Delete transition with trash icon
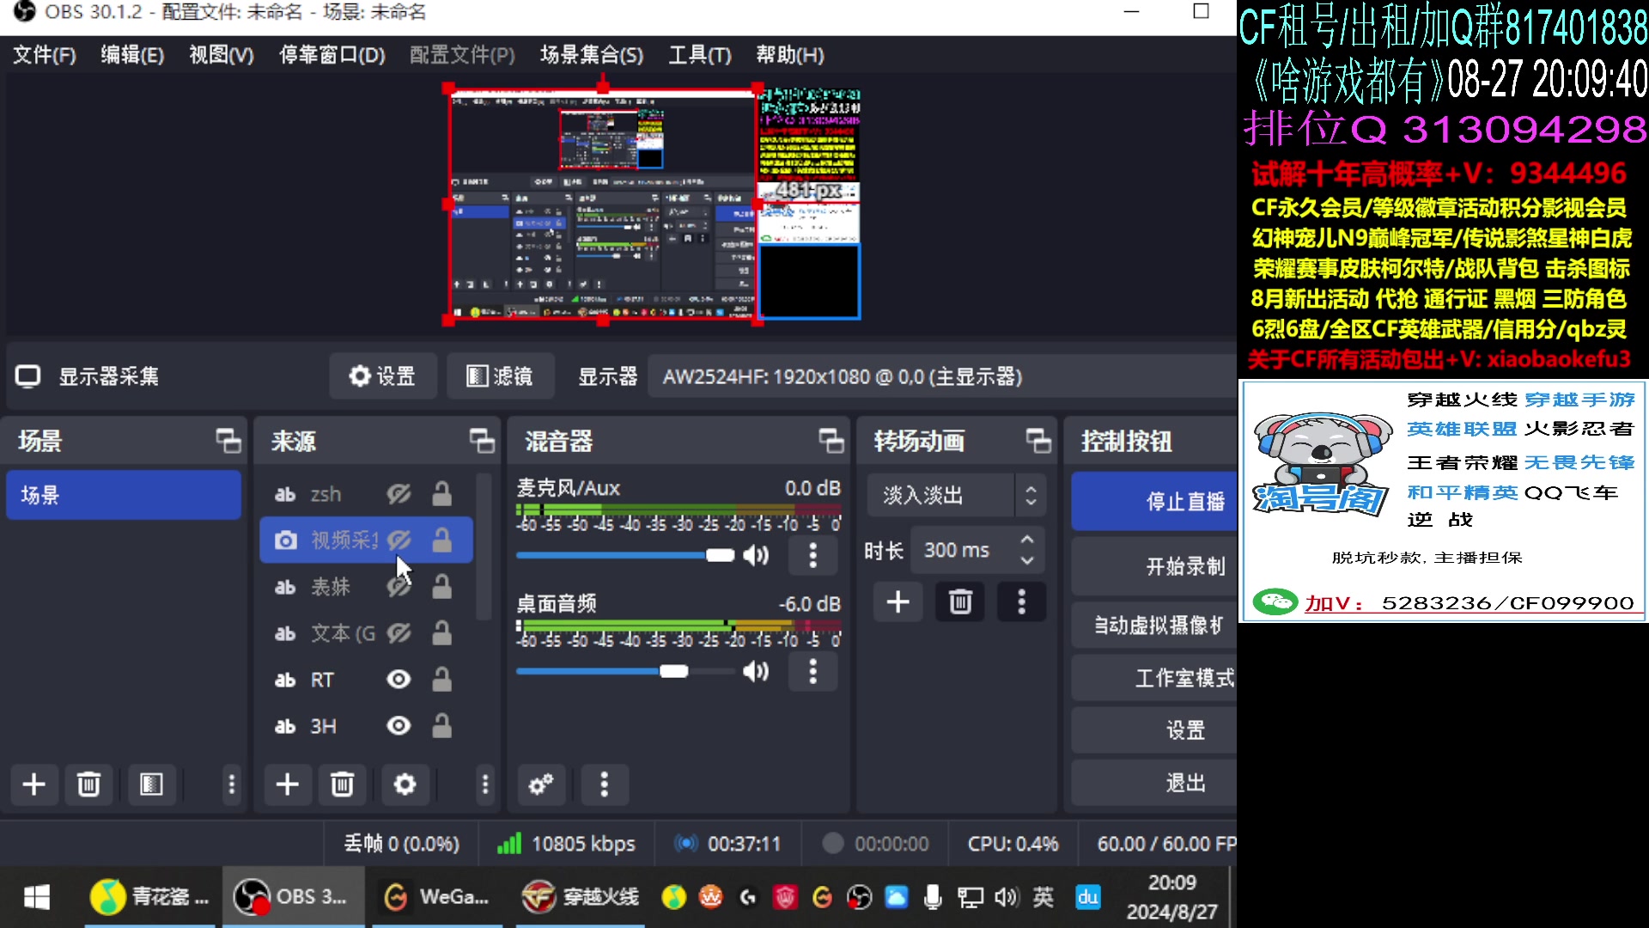This screenshot has height=928, width=1649. [960, 601]
